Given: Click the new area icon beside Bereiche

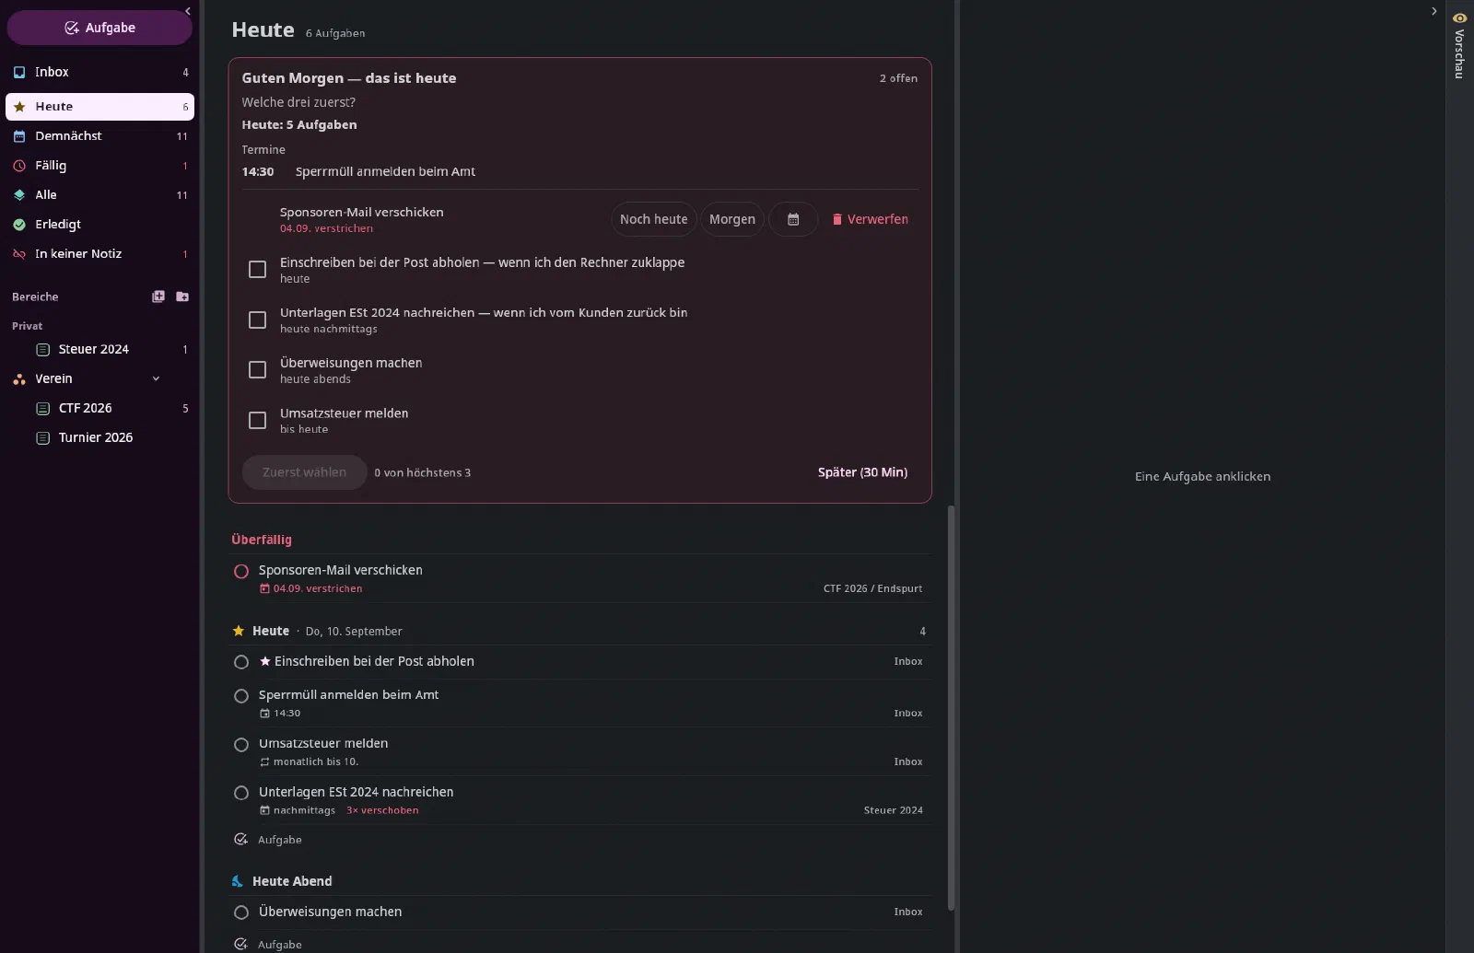Looking at the screenshot, I should click(158, 296).
